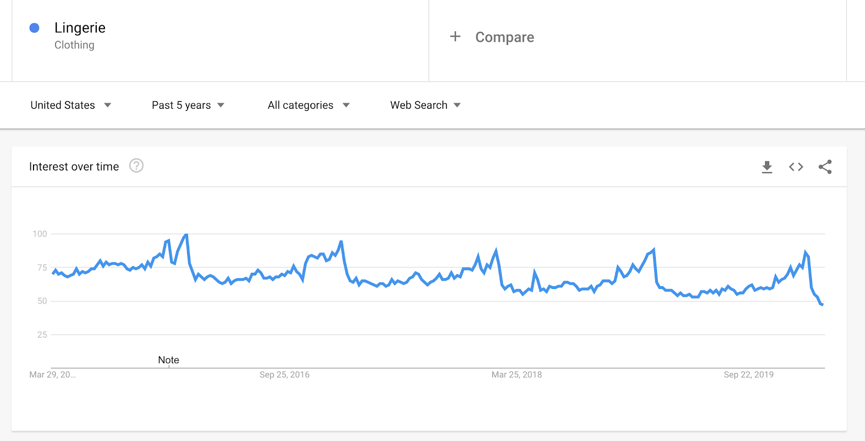Open the Past 5 years time range

click(188, 105)
